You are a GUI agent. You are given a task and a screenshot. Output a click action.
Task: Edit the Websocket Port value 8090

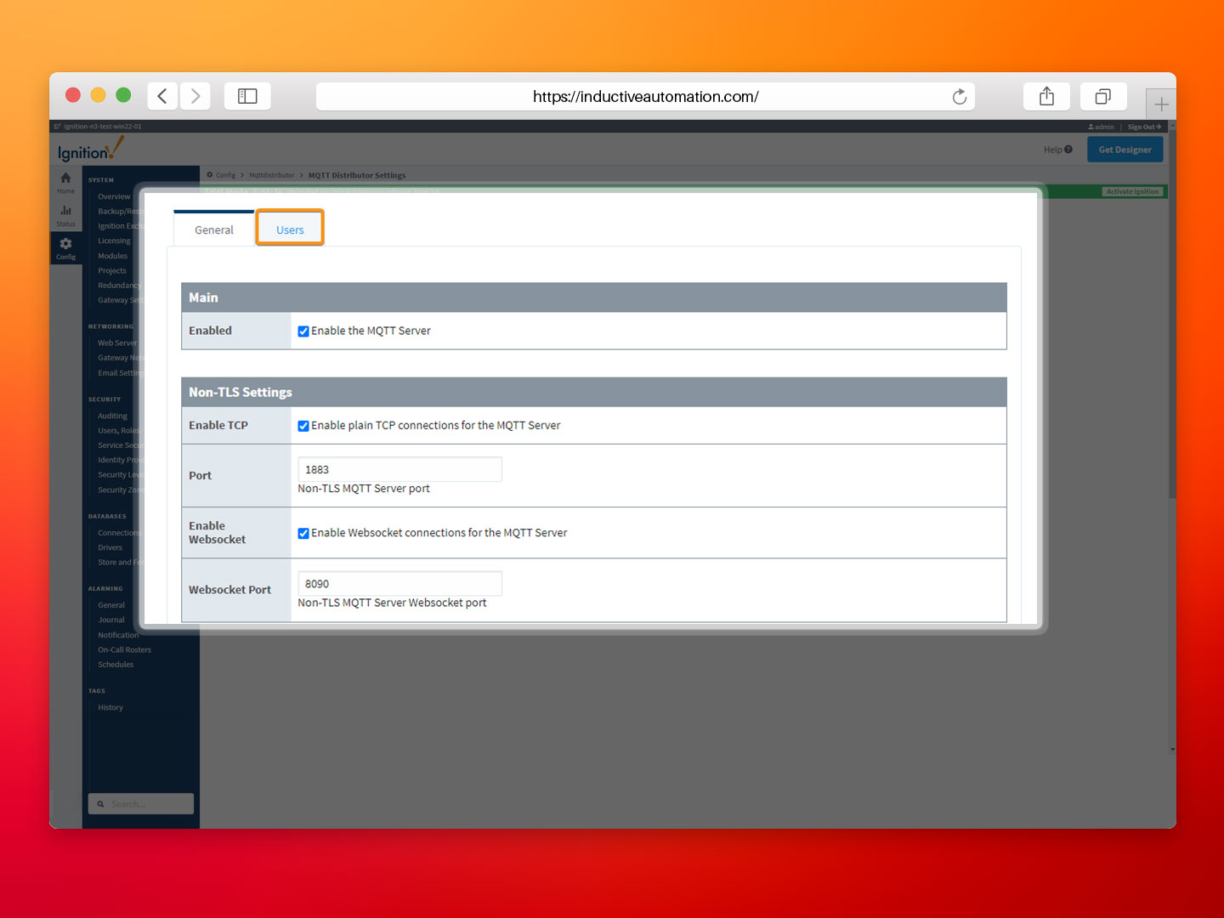tap(399, 584)
